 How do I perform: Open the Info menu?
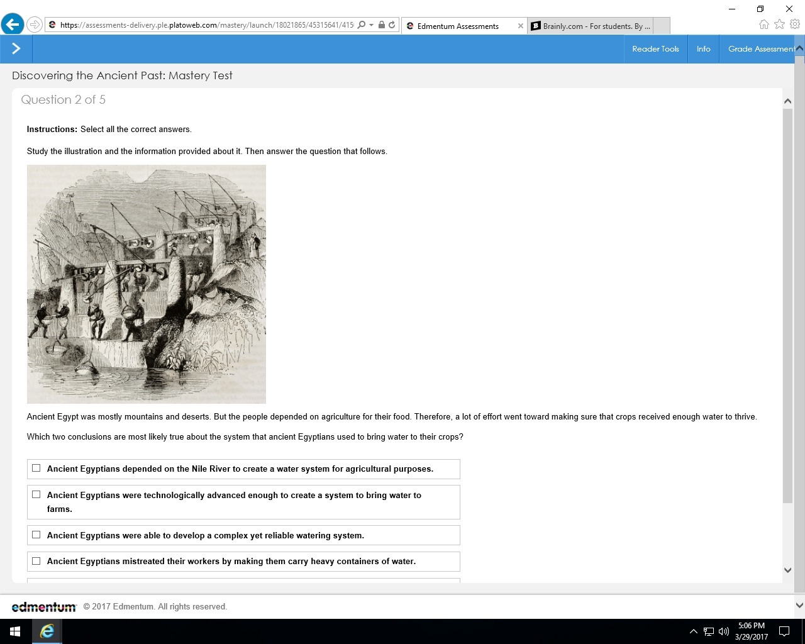click(704, 49)
